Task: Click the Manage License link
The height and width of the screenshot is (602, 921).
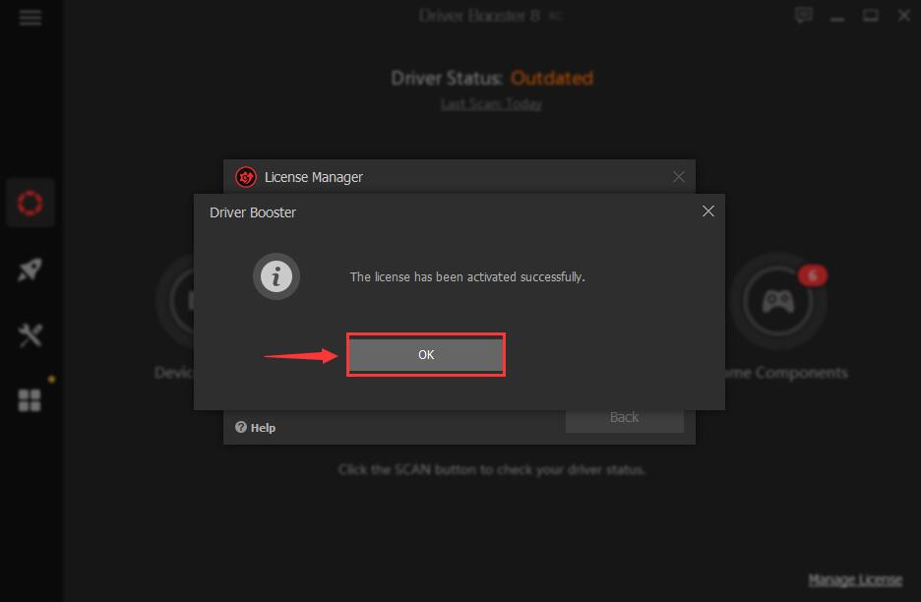Action: 855,580
